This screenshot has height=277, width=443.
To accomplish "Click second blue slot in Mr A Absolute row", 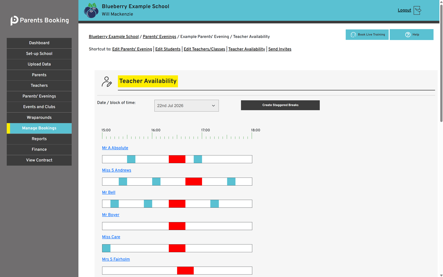I will 198,159.
